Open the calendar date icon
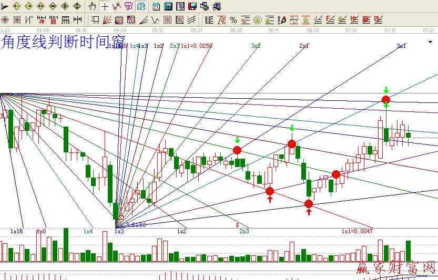The image size is (438, 280). [x=156, y=6]
